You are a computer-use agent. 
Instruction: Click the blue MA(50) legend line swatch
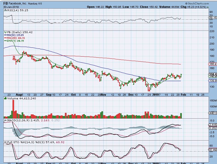[x=5, y=35]
